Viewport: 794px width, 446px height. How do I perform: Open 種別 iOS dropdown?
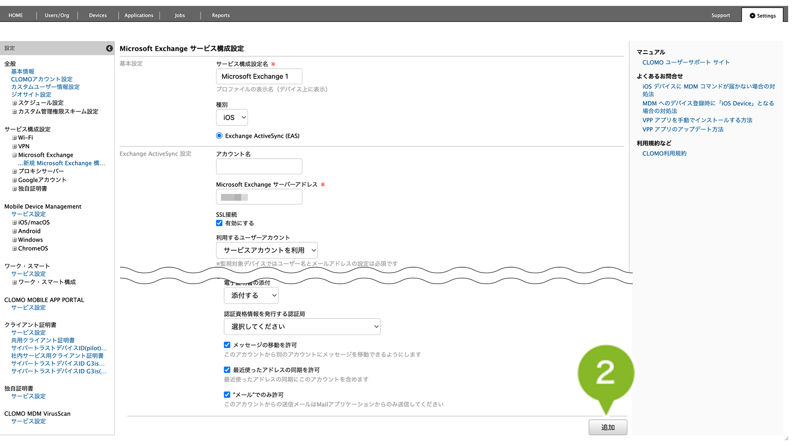[232, 117]
